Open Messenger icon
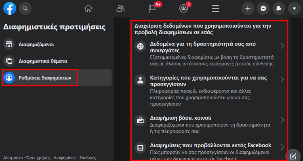The height and width of the screenshot is (161, 303). tap(263, 8)
